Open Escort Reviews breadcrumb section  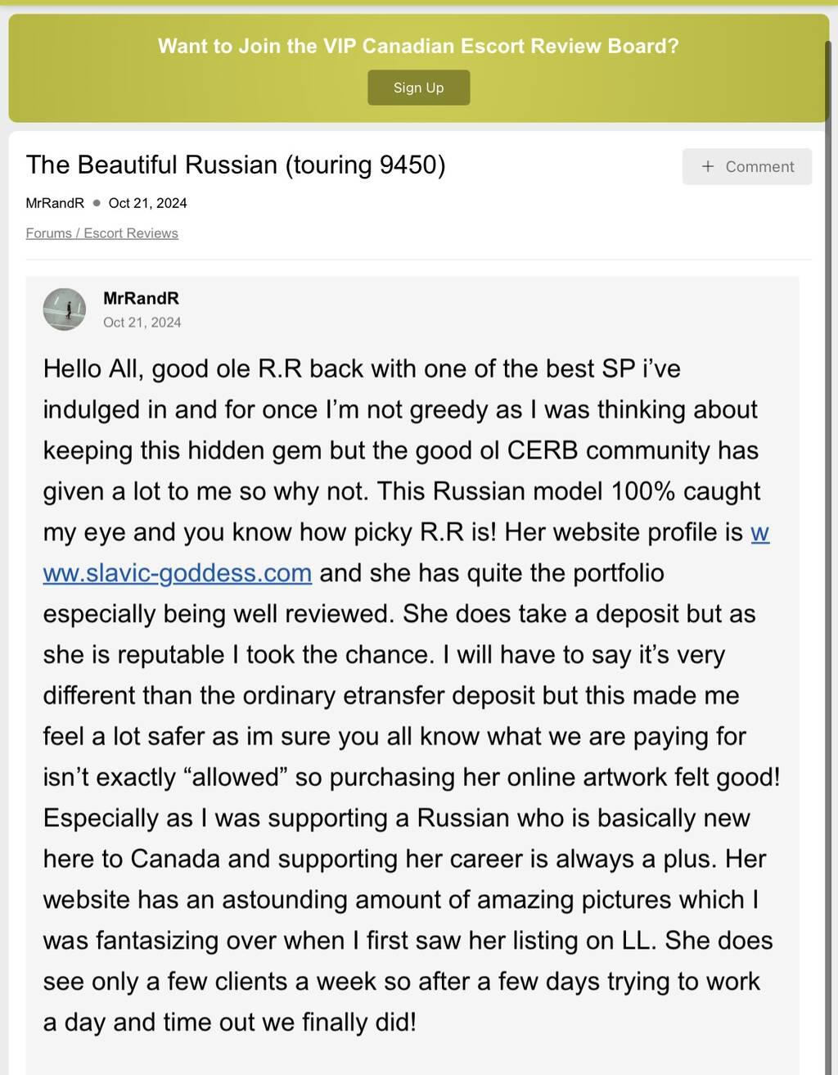point(131,233)
